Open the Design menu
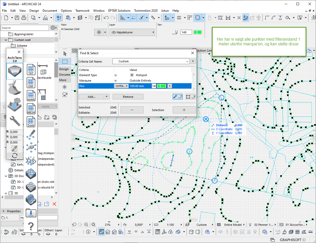Viewport: 316px width, 243px height. click(x=34, y=11)
